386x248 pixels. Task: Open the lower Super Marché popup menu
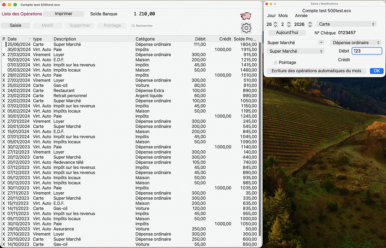point(295,51)
